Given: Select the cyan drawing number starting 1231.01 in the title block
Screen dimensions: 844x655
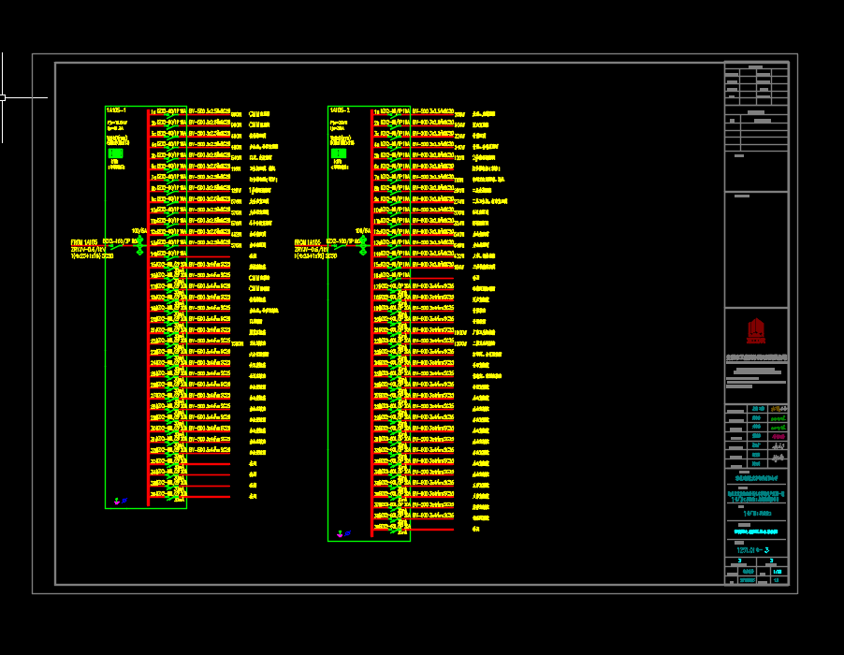Looking at the screenshot, I should (x=752, y=550).
